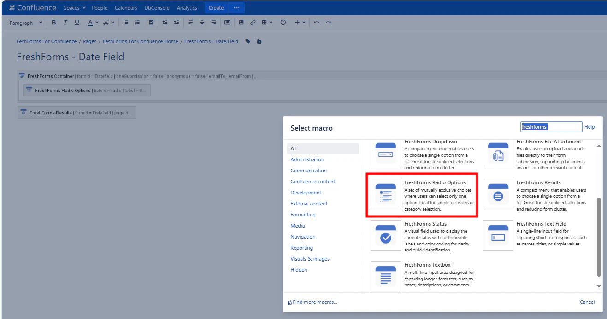
Task: Choose the FreshForms File Attachment macro icon
Action: [x=498, y=154]
